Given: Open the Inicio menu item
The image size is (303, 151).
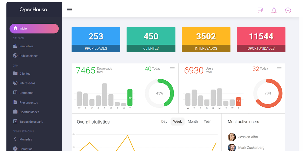Looking at the screenshot, I should [34, 28].
